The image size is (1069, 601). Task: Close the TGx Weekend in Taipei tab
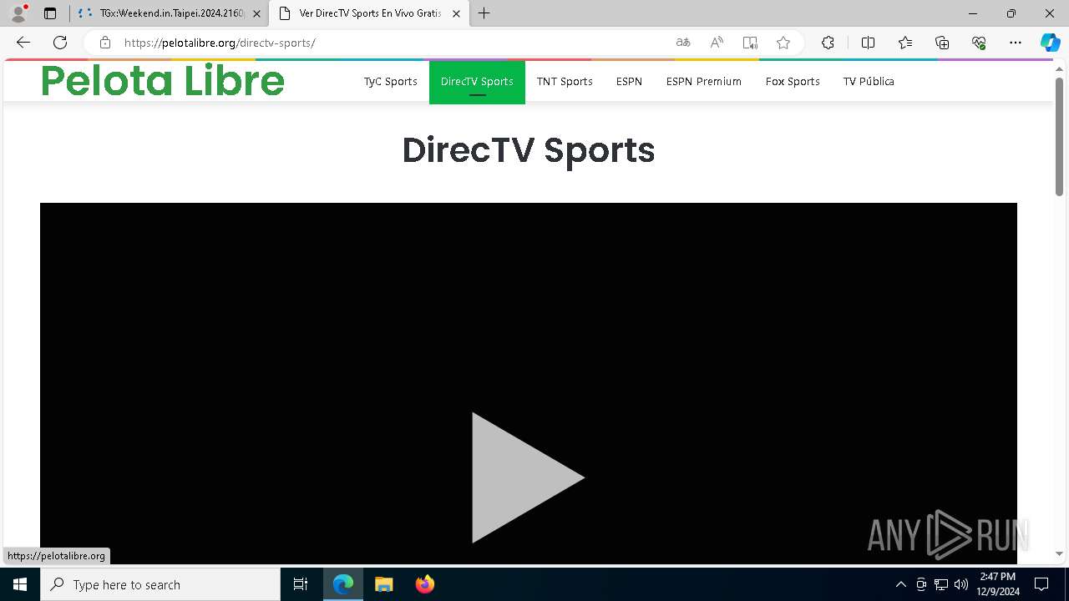[256, 13]
